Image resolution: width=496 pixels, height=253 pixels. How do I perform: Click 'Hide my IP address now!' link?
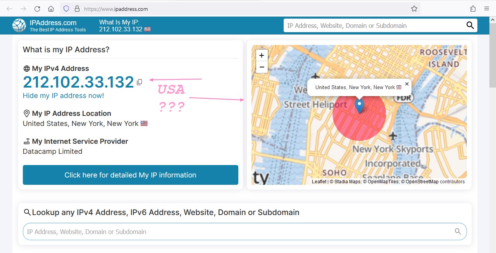tap(64, 96)
